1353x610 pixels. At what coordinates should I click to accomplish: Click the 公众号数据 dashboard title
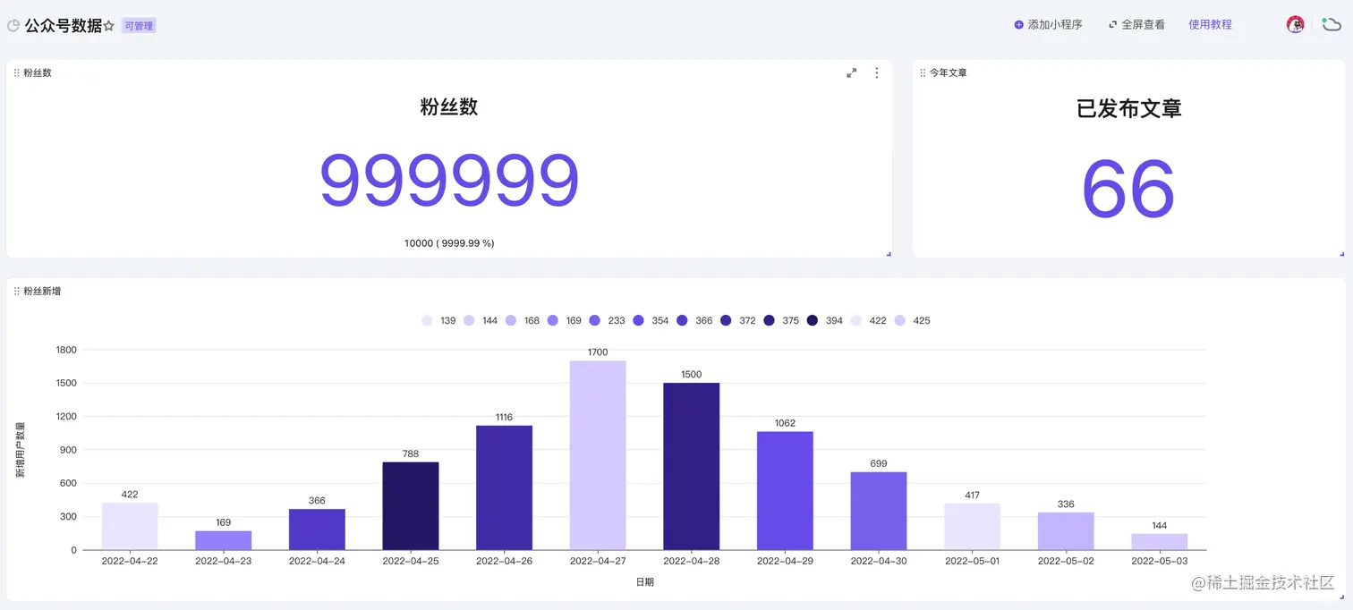tap(64, 26)
